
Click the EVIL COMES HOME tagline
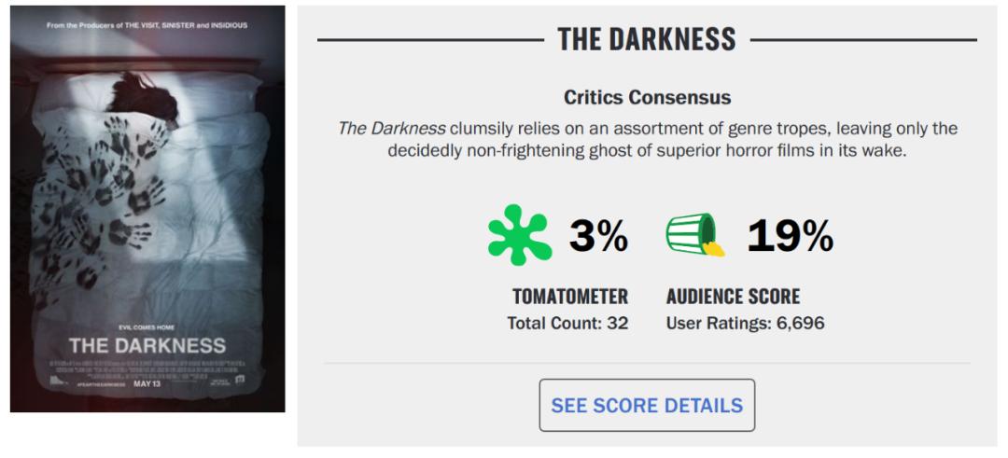[x=147, y=326]
